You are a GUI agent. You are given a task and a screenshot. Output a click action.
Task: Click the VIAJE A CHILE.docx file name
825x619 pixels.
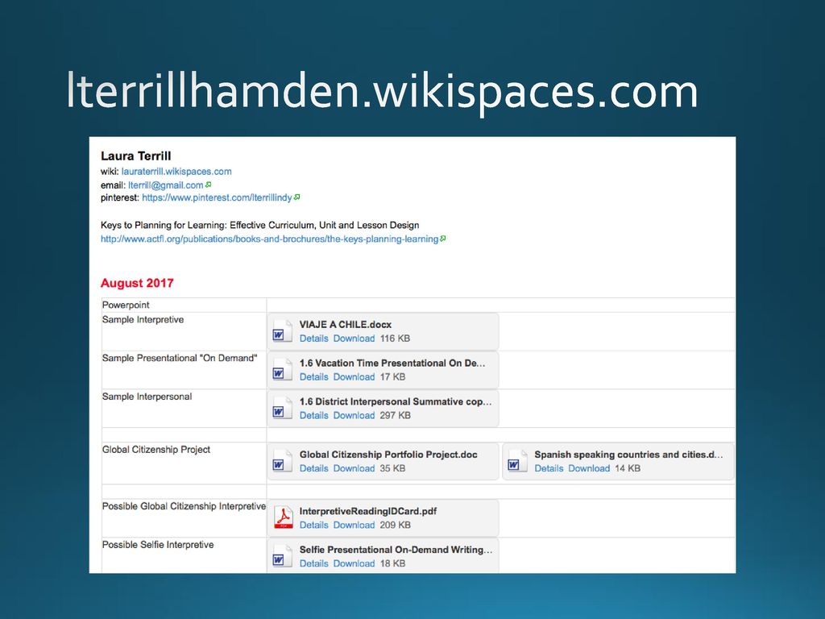346,325
